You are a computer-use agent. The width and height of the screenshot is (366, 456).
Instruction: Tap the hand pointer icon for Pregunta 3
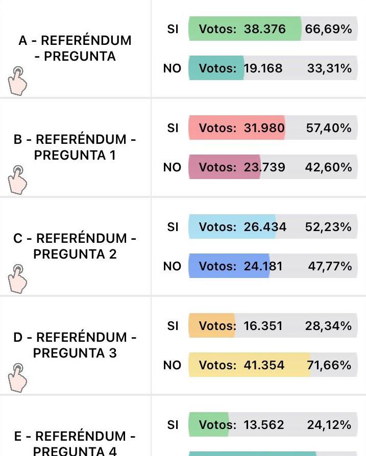coord(17,377)
